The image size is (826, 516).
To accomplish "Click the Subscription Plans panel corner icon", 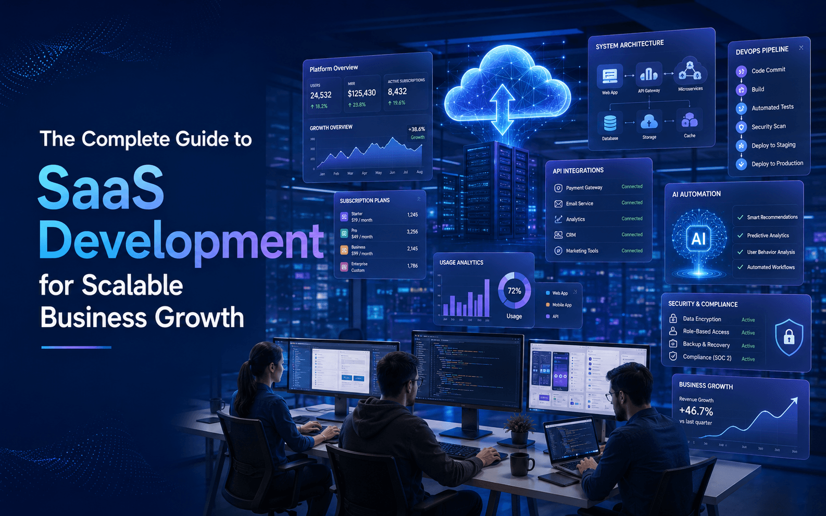I will click(x=419, y=199).
